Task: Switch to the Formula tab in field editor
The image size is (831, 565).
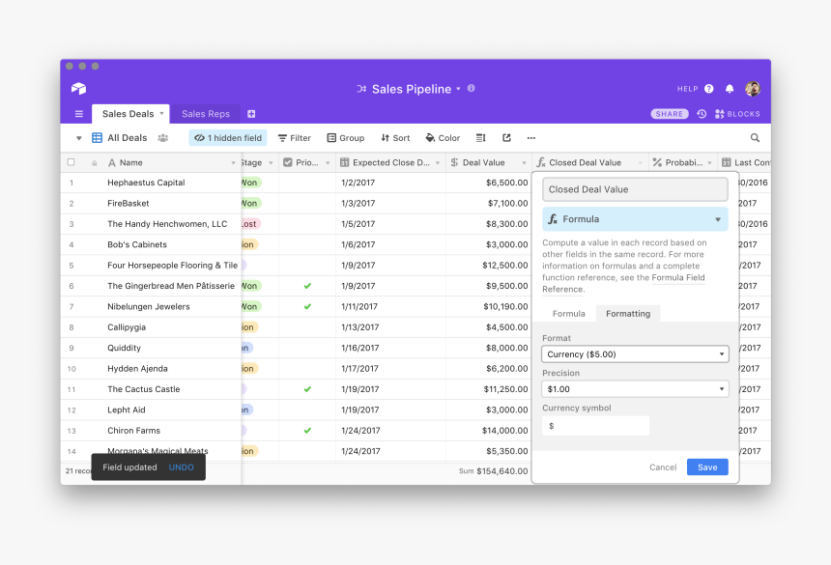Action: tap(568, 314)
